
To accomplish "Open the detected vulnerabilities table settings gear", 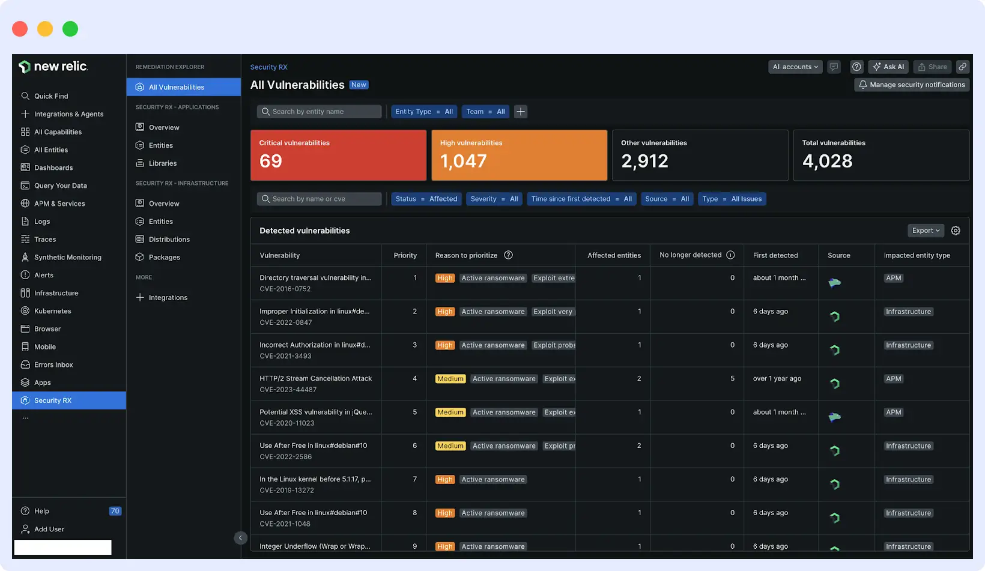I will 956,230.
